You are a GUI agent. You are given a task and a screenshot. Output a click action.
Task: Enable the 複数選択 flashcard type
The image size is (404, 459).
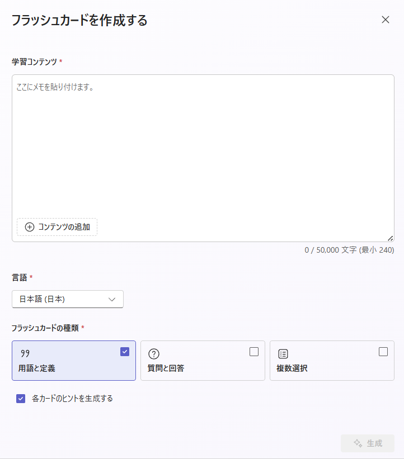pos(383,351)
